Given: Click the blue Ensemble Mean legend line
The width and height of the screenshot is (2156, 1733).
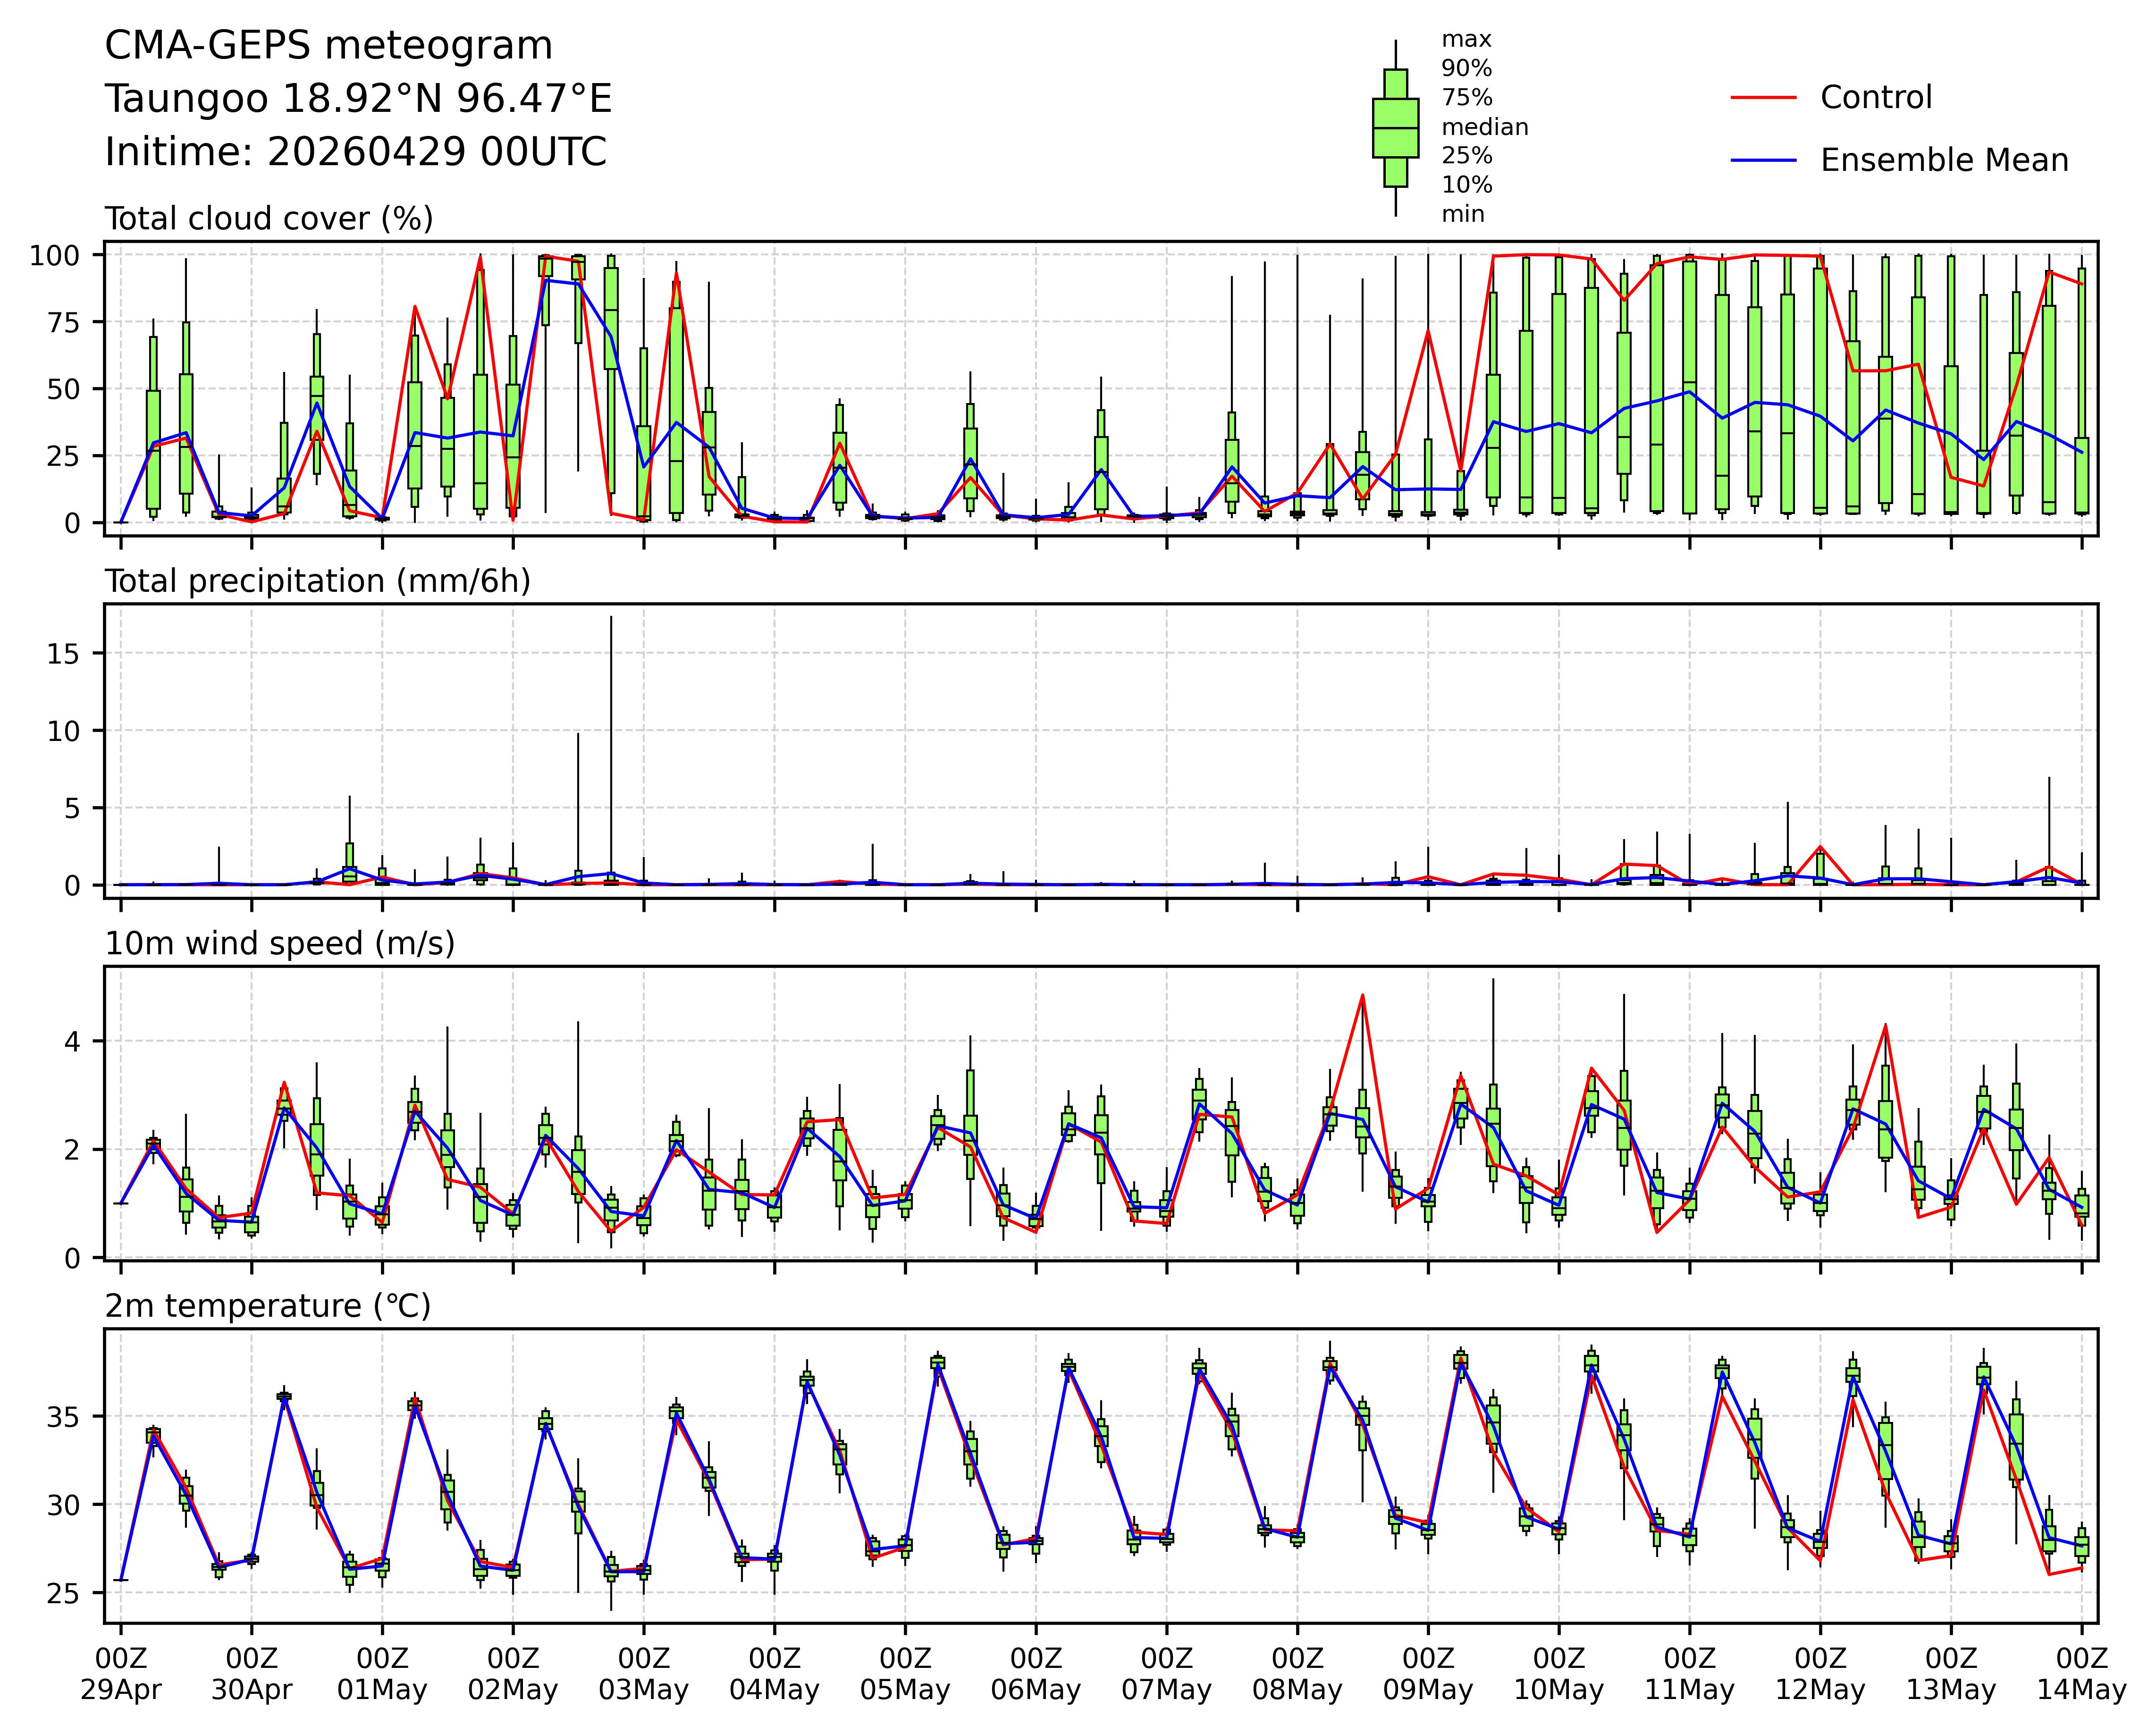Looking at the screenshot, I should point(1764,161).
